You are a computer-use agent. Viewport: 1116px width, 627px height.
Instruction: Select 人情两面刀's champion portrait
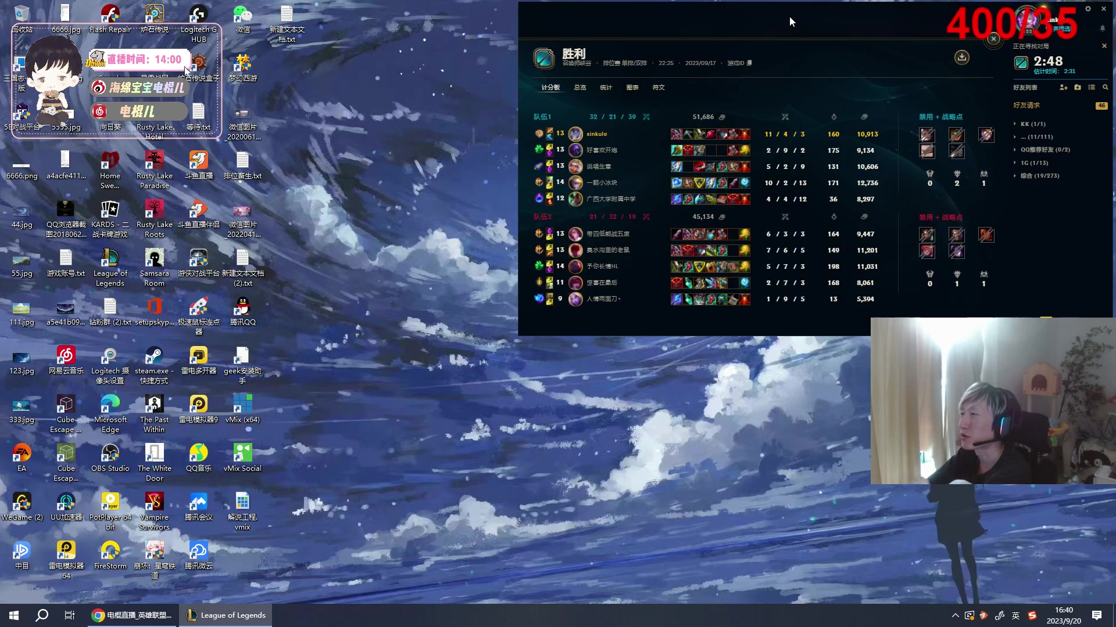click(575, 299)
